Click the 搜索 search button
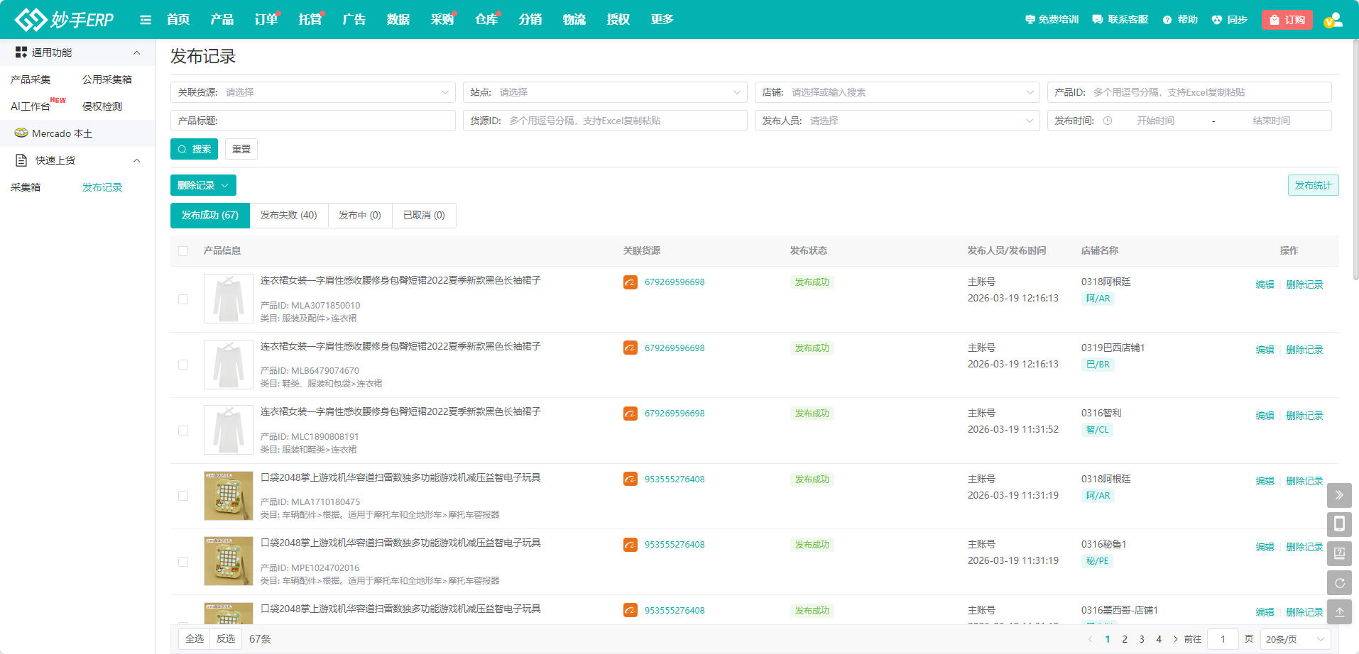 point(193,149)
